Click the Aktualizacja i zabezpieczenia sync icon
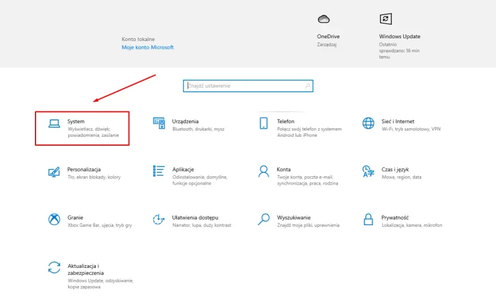 click(54, 267)
